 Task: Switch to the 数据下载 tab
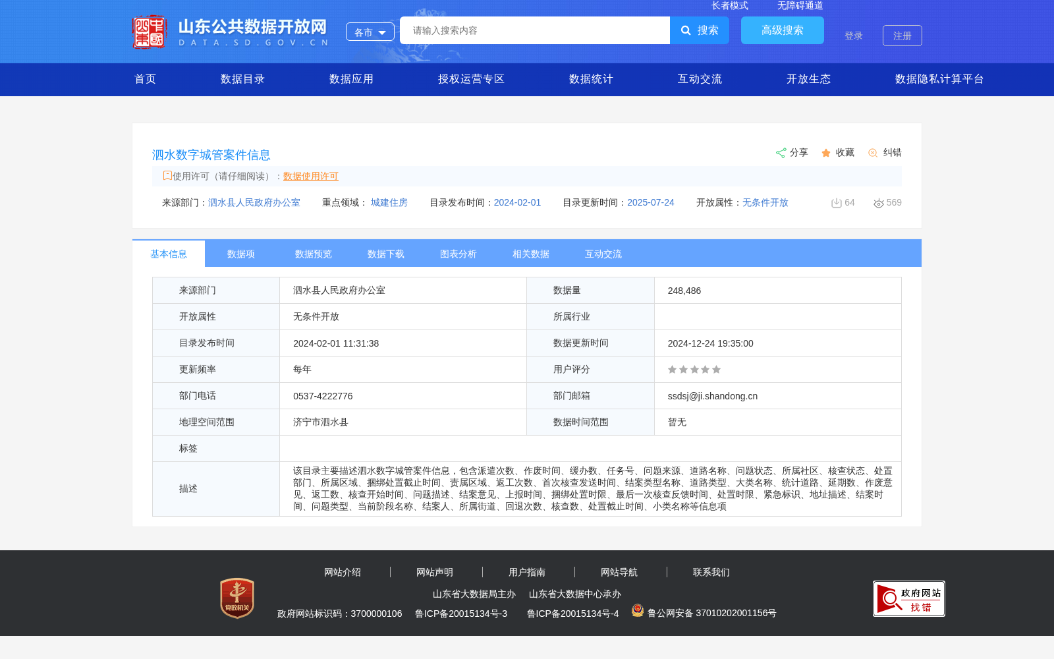click(x=386, y=254)
